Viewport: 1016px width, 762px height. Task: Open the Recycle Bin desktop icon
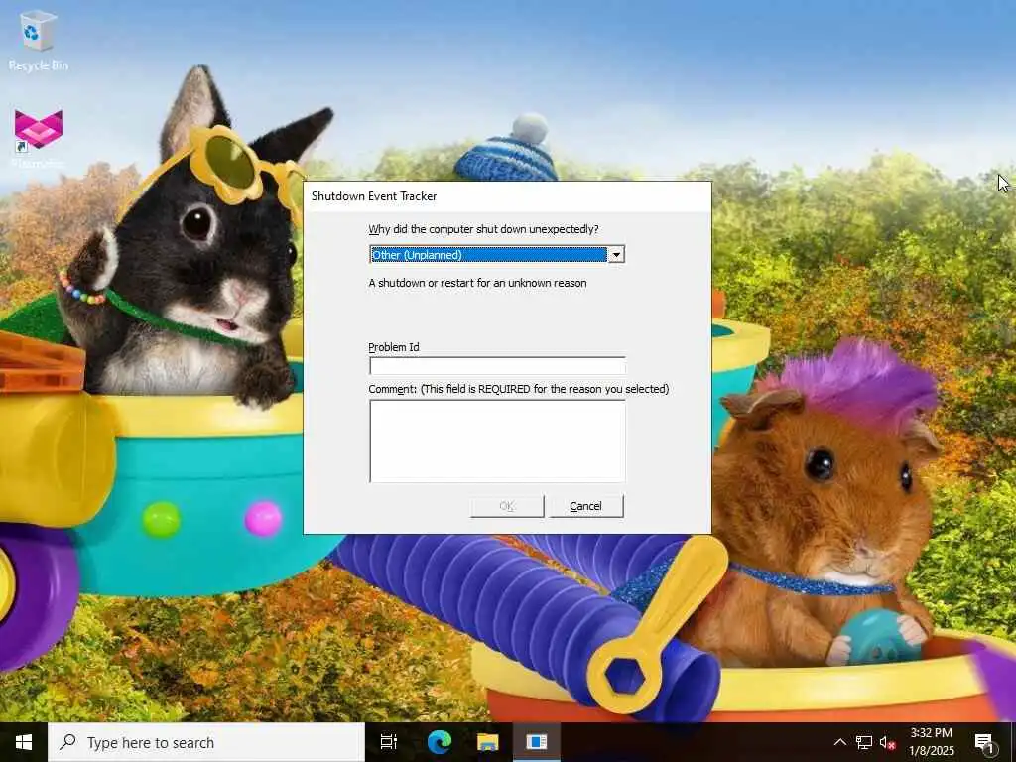pos(39,40)
